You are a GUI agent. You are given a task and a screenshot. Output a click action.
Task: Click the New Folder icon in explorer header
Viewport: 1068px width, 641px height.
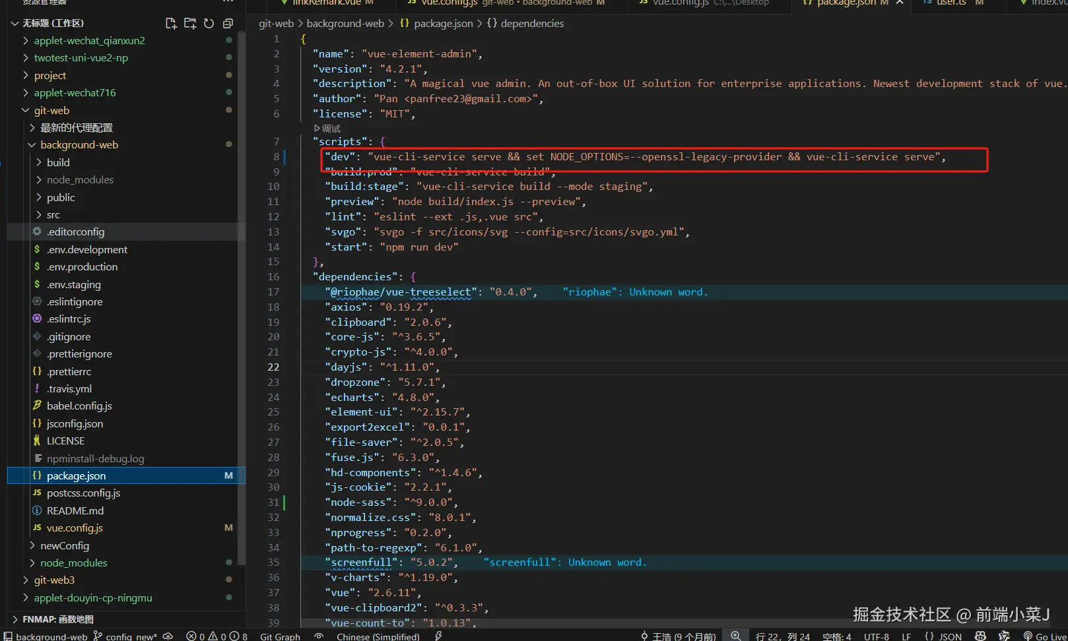190,24
